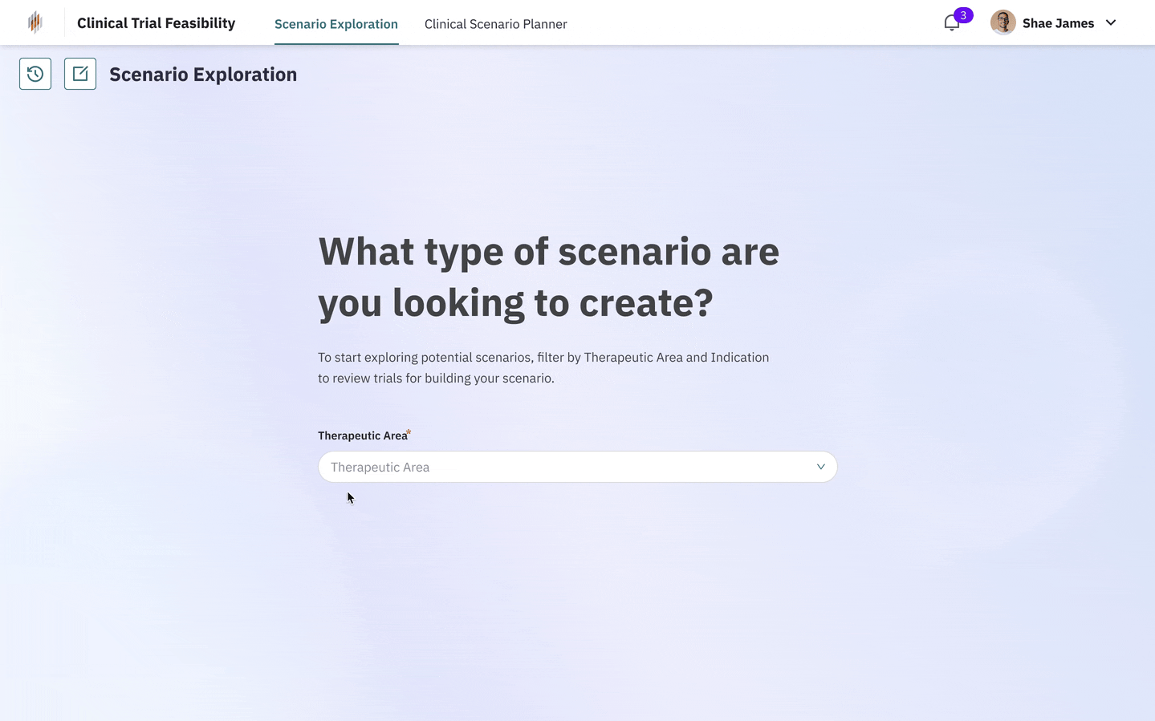This screenshot has width=1155, height=721.
Task: Expand the user menu chevron
Action: pyautogui.click(x=1111, y=23)
